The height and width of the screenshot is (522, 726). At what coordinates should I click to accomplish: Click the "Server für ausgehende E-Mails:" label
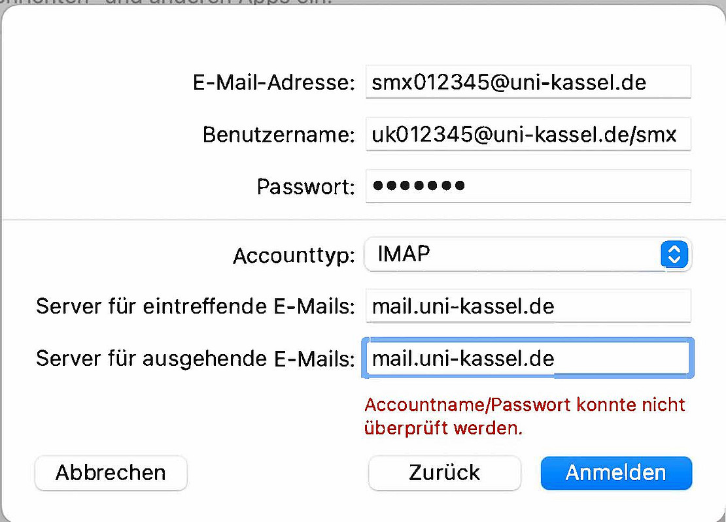point(196,358)
